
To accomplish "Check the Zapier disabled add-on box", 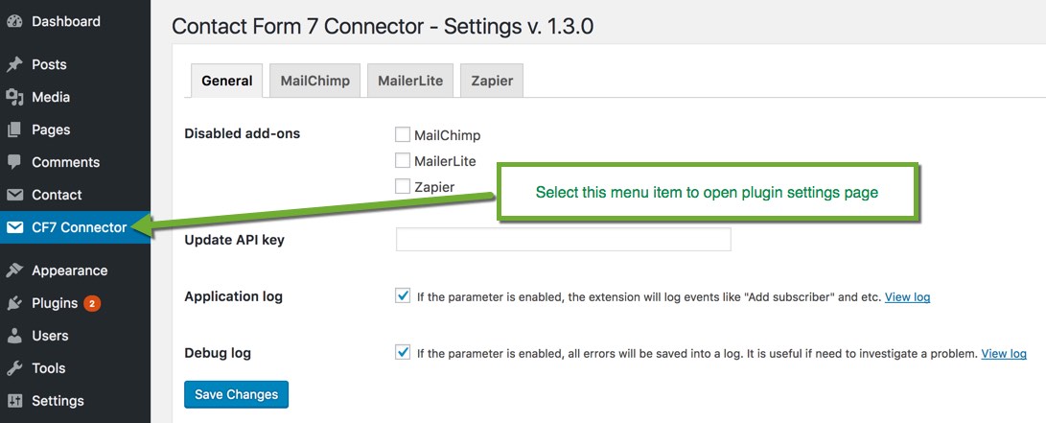I will point(403,186).
